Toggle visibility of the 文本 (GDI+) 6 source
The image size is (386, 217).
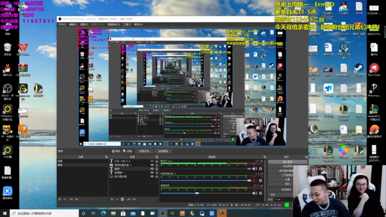click(x=152, y=161)
